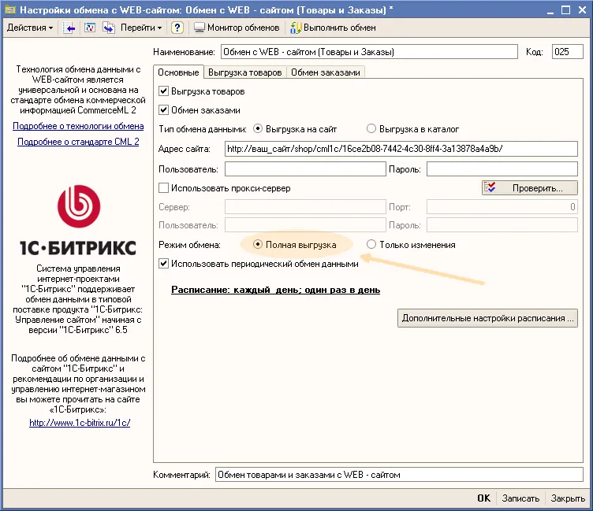Switch to the Выгрузка товаров tab

point(244,72)
